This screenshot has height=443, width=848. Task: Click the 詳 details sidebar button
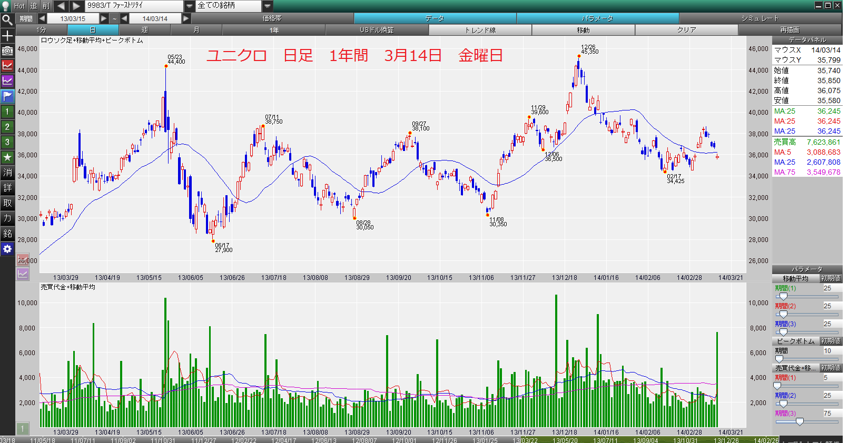7,188
